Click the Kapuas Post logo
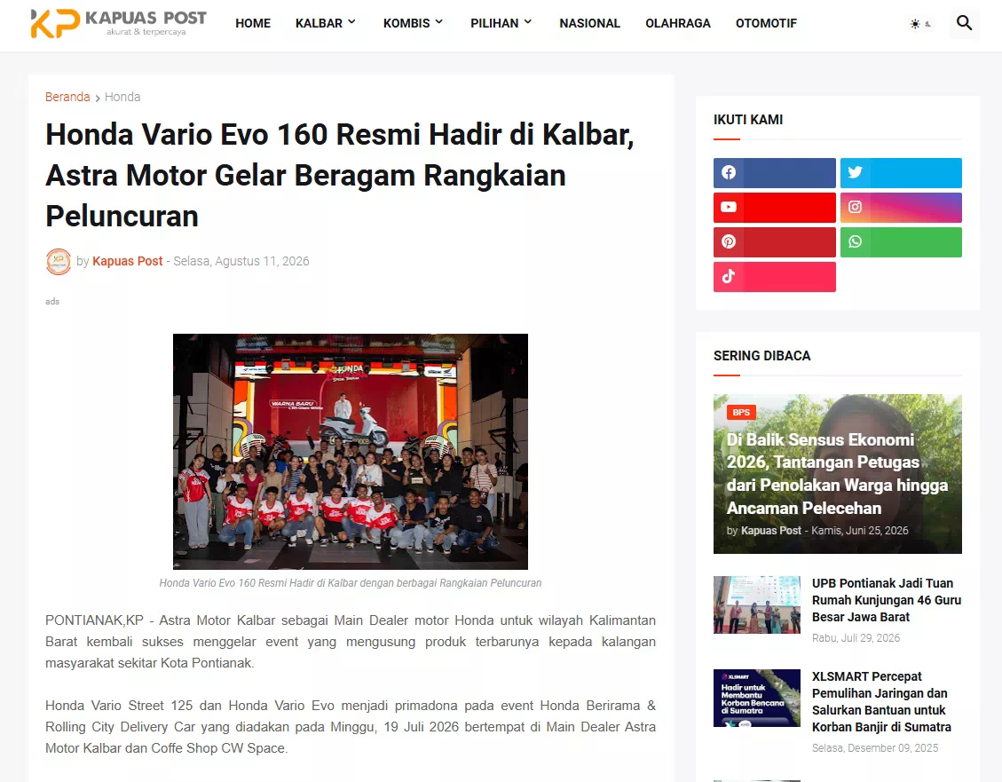This screenshot has width=1002, height=782. 119,23
